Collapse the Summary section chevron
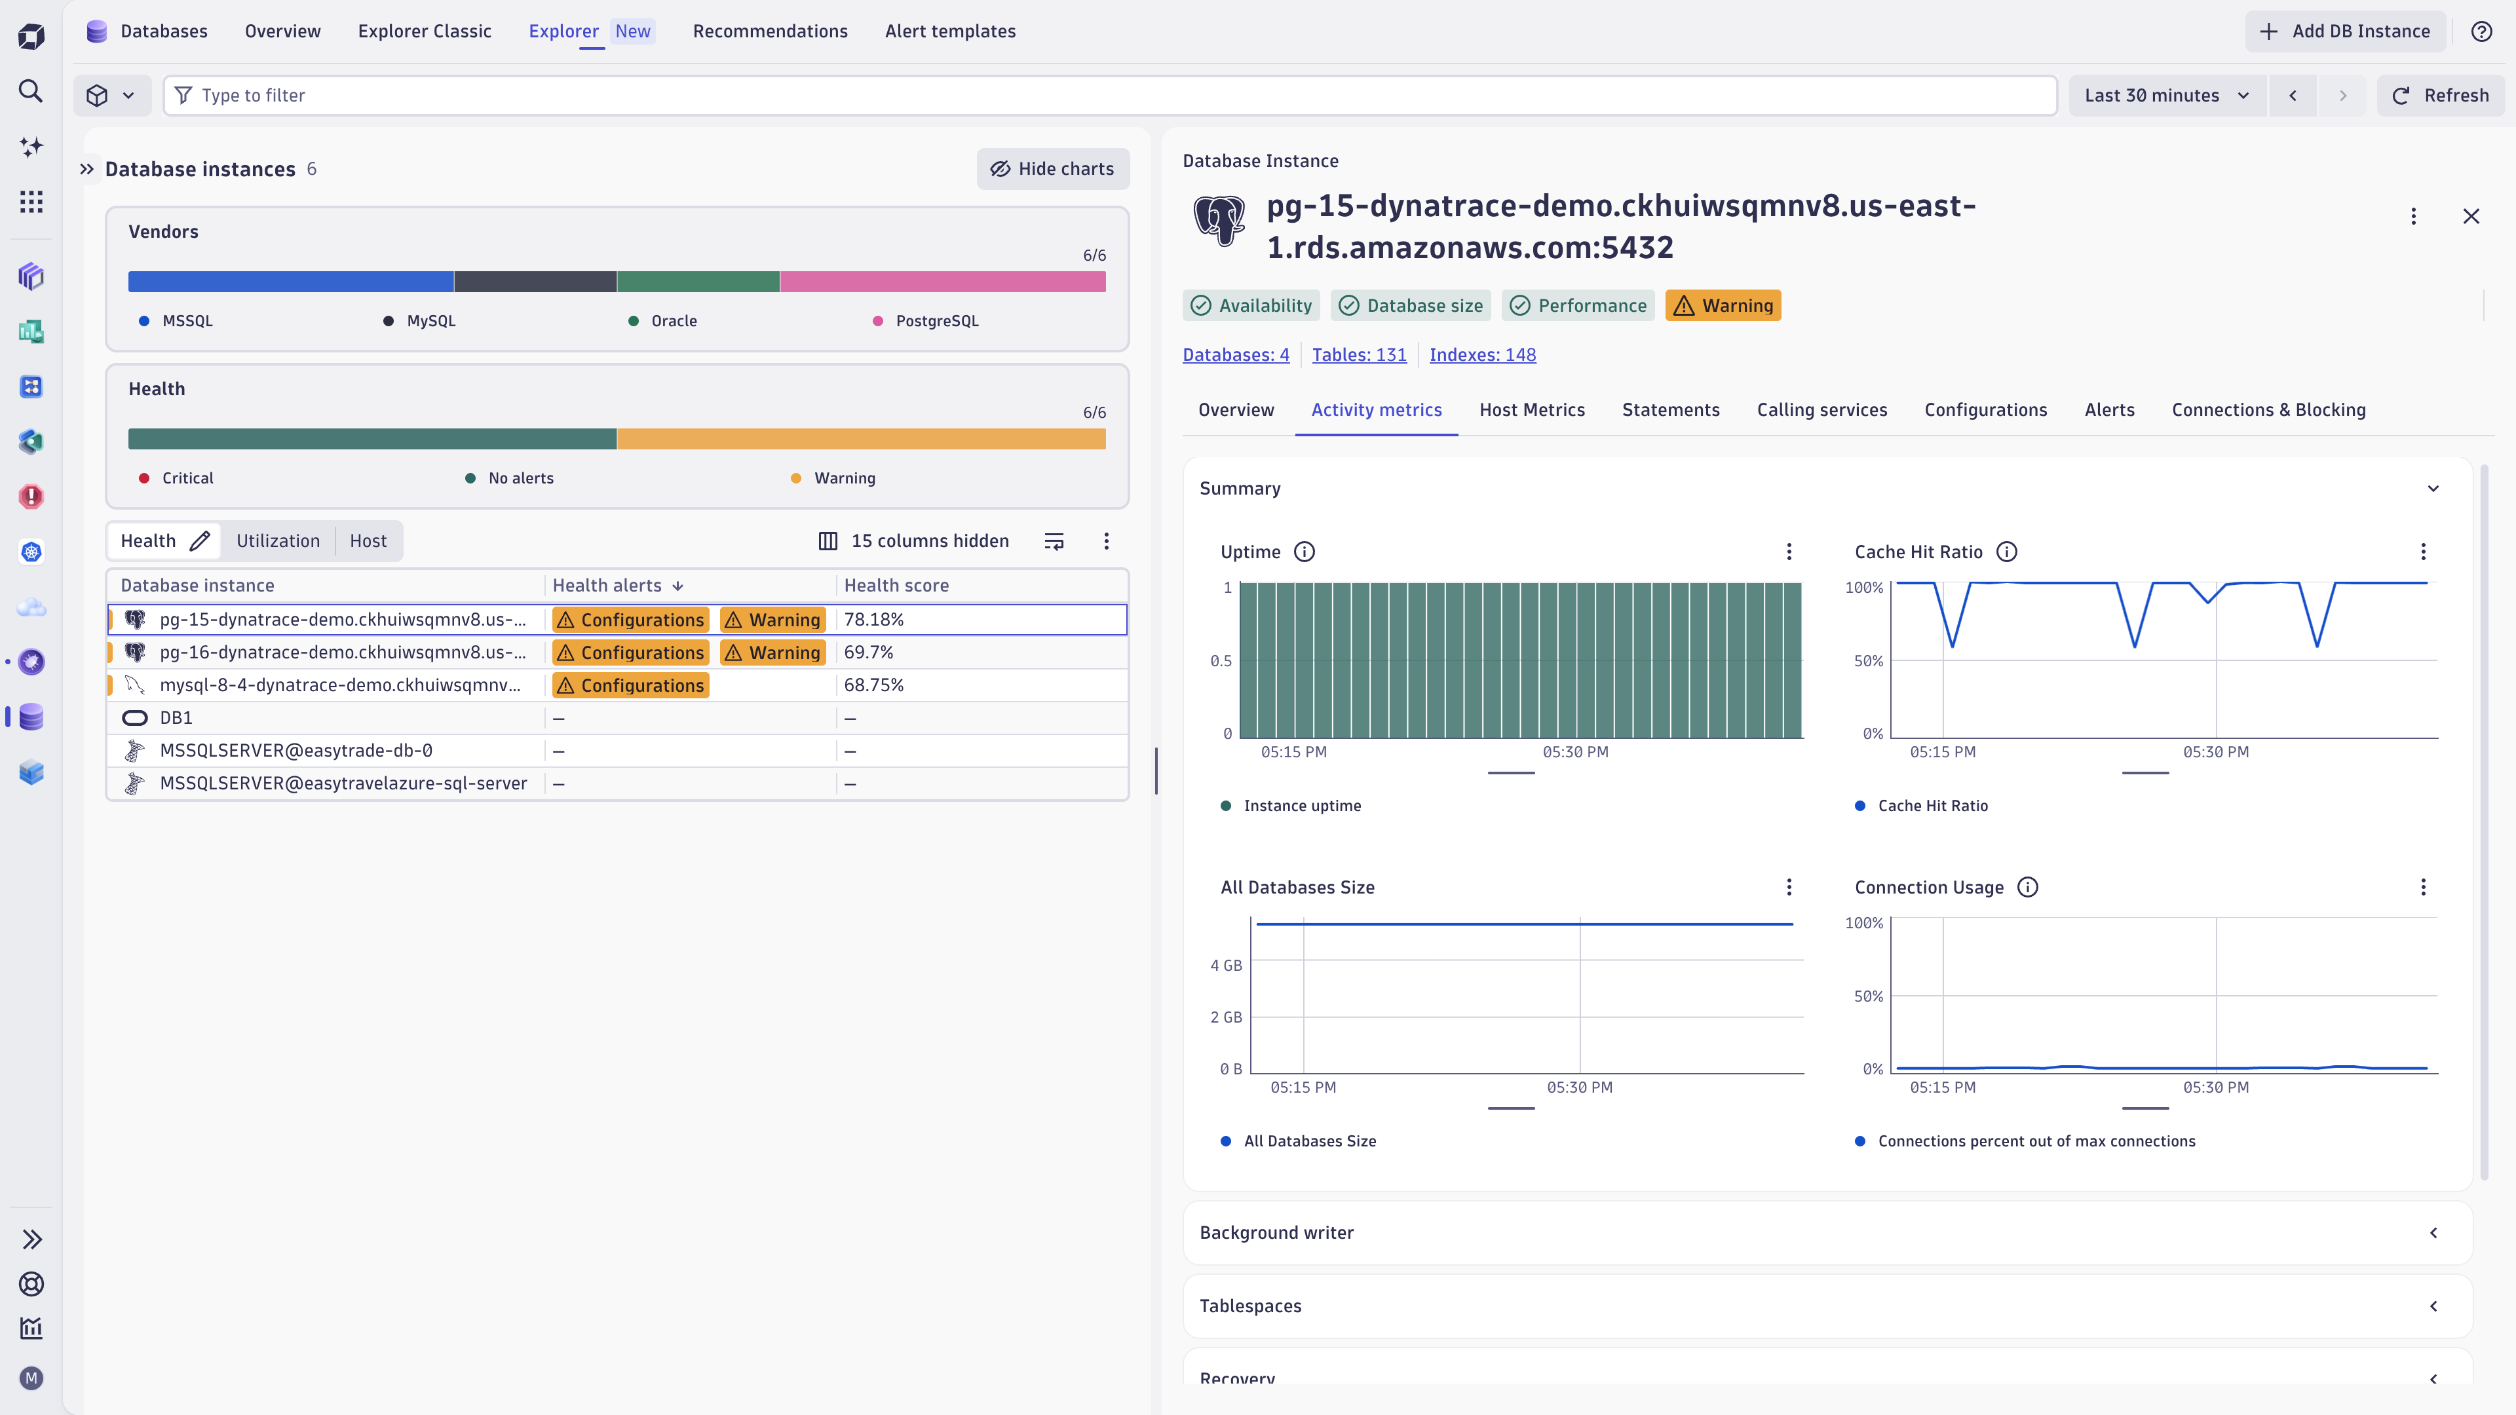The height and width of the screenshot is (1415, 2516). click(x=2433, y=488)
